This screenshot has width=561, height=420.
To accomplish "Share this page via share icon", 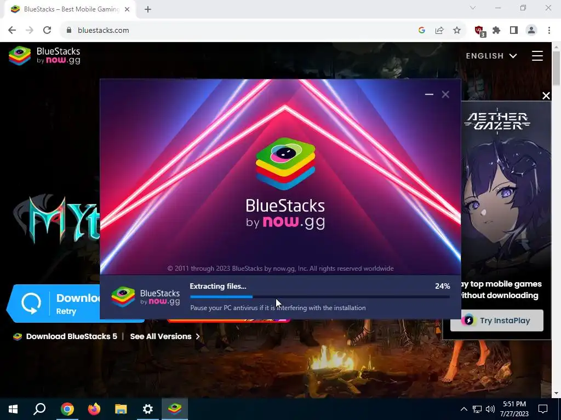I will 439,31.
